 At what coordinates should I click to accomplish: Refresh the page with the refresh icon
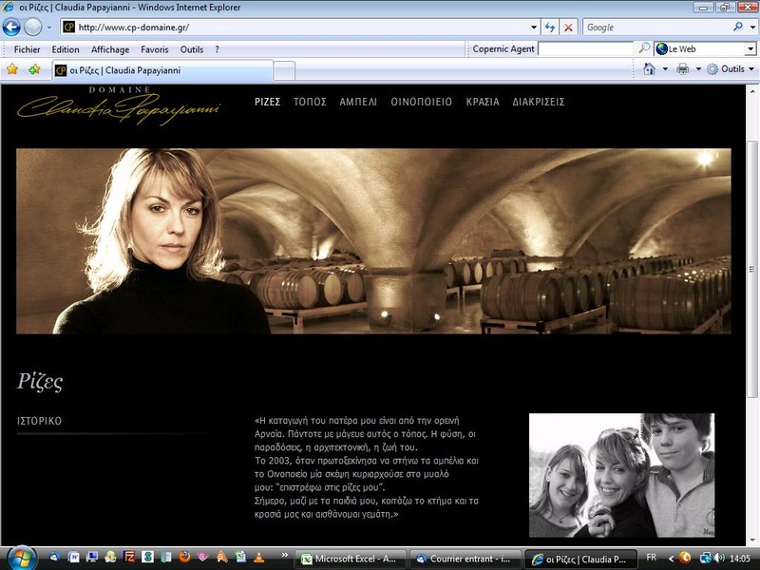coord(550,28)
